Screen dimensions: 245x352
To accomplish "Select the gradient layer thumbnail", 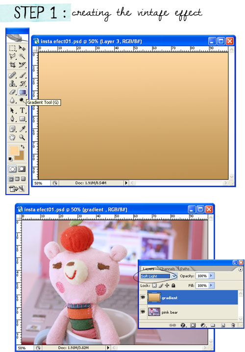I will point(154,298).
